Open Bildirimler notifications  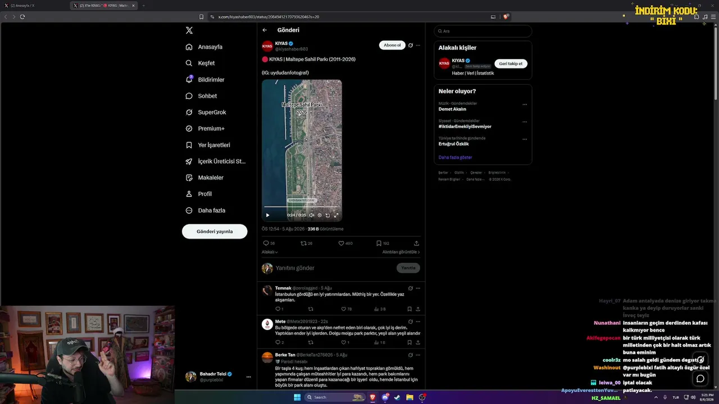coord(205,80)
